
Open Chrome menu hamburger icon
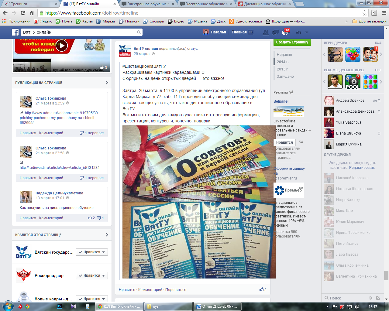point(384,13)
